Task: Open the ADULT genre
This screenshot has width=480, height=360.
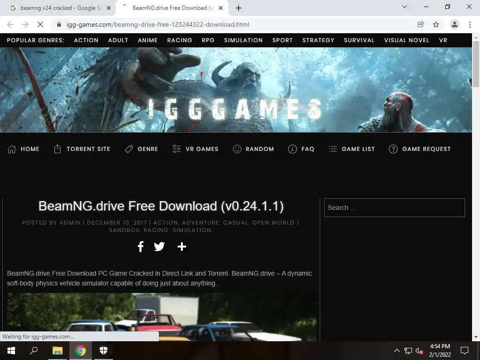Action: [118, 40]
